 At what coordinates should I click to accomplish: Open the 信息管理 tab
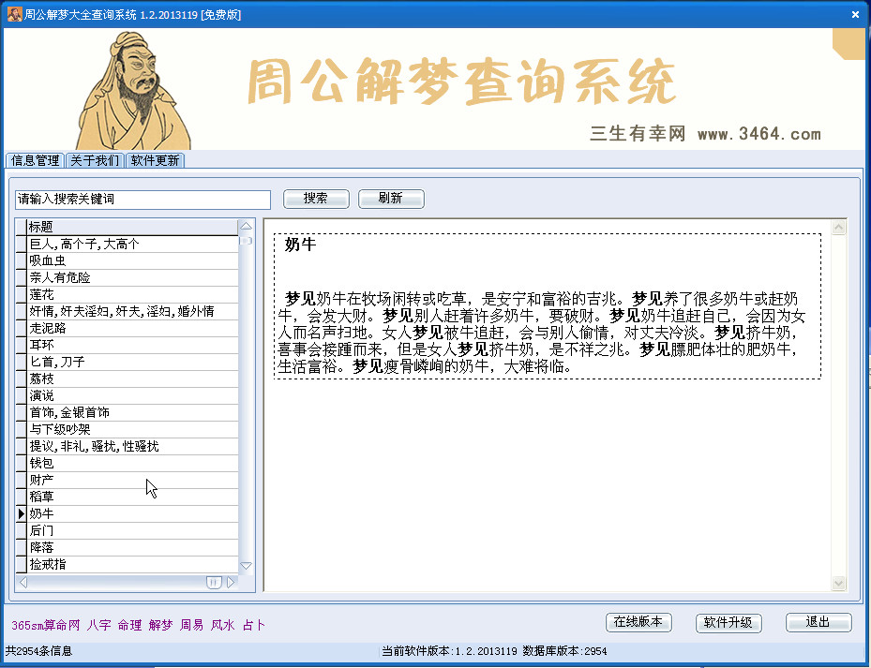[x=35, y=160]
